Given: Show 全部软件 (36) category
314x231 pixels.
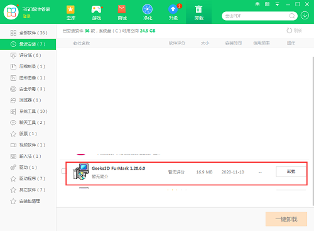Looking at the screenshot, I should tap(28, 33).
